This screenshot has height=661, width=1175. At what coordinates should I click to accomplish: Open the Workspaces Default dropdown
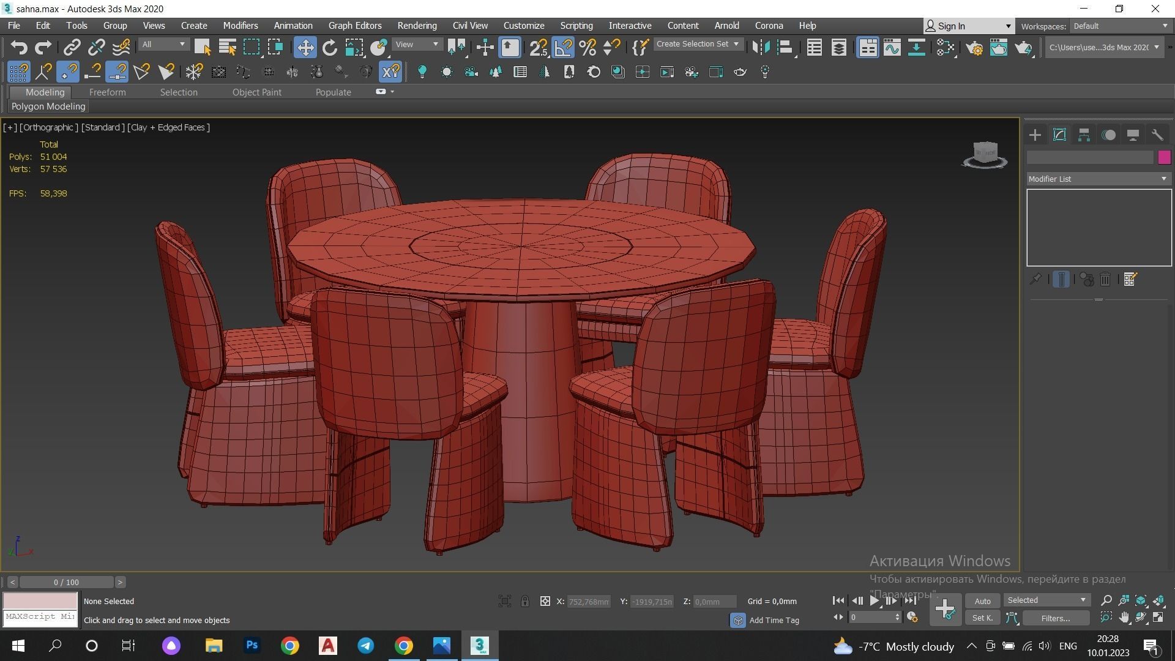point(1121,26)
